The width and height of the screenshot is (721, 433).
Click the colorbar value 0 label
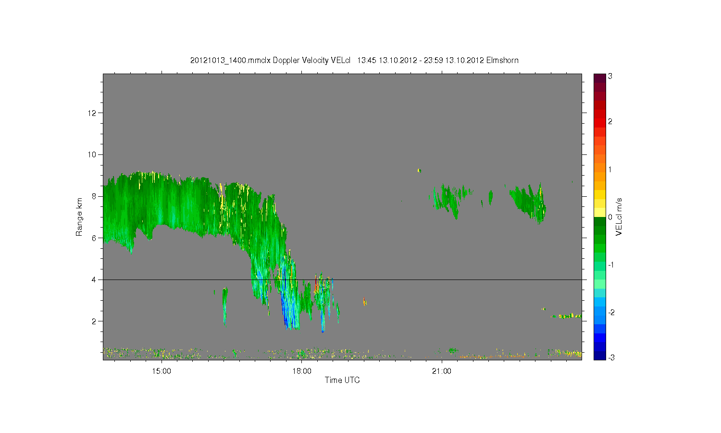[x=610, y=217]
